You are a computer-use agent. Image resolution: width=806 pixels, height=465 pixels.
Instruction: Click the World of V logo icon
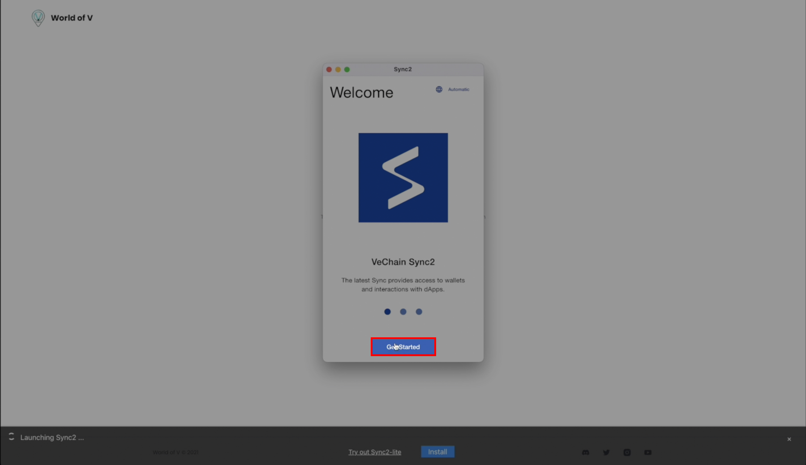pyautogui.click(x=38, y=18)
